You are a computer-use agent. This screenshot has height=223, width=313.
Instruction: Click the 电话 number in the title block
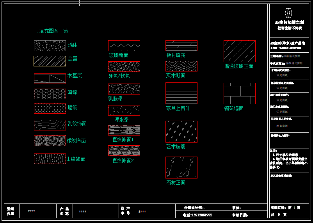(x=198, y=215)
